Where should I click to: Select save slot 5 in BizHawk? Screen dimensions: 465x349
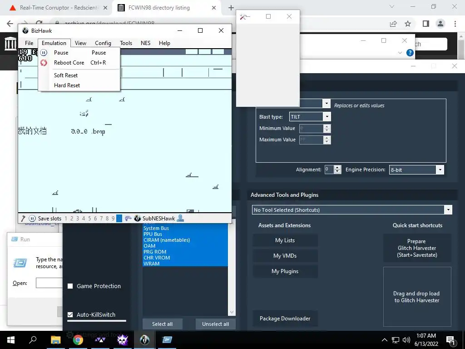[89, 219]
